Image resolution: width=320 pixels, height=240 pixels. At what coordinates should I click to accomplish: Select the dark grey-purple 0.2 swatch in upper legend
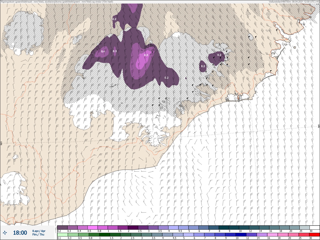(62, 227)
